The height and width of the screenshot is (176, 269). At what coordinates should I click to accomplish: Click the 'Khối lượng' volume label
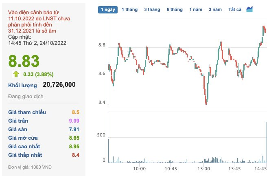click(x=23, y=85)
